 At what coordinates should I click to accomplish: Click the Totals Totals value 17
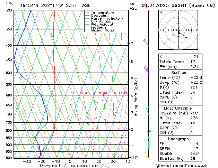(x=193, y=62)
